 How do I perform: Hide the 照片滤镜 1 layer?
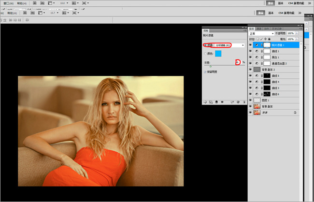250,45
